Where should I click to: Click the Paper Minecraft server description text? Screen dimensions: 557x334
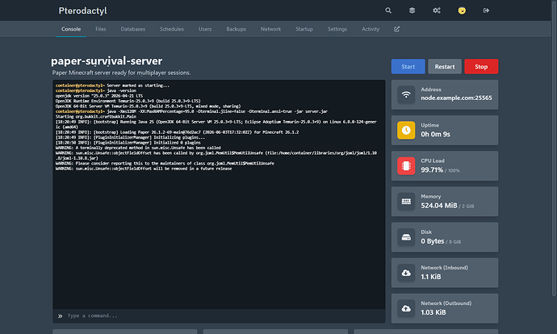point(121,73)
